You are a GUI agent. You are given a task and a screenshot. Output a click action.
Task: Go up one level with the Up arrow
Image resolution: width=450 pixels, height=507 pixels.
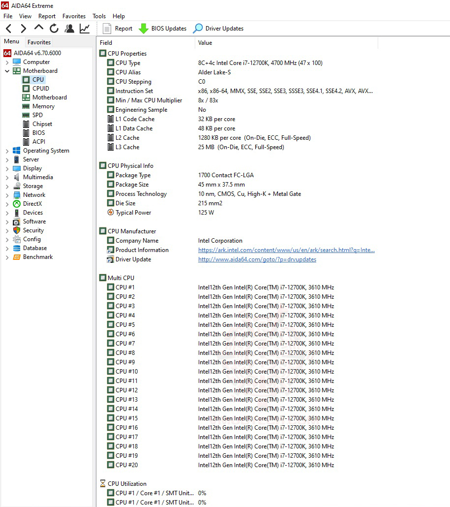point(39,28)
